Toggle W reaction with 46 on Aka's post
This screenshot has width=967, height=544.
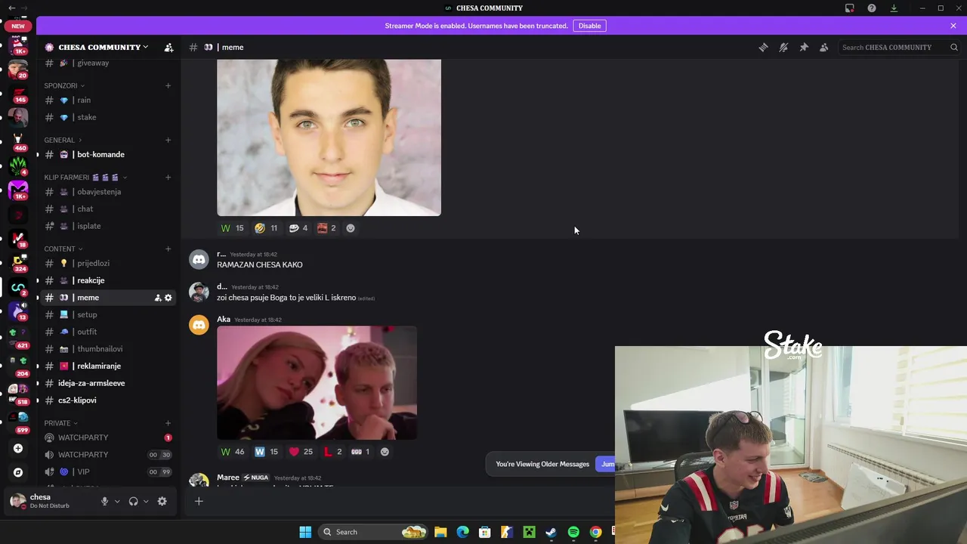click(233, 452)
